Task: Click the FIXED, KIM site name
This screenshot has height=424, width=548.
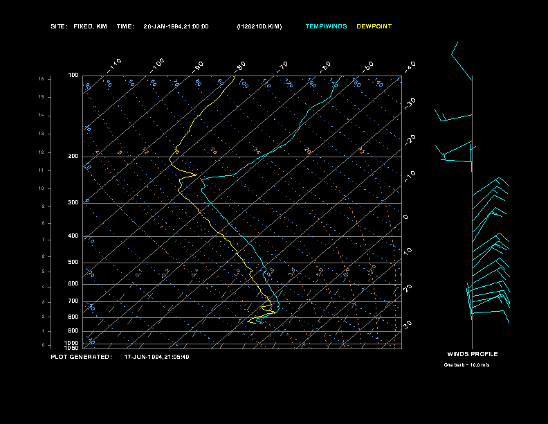Action: pos(90,26)
